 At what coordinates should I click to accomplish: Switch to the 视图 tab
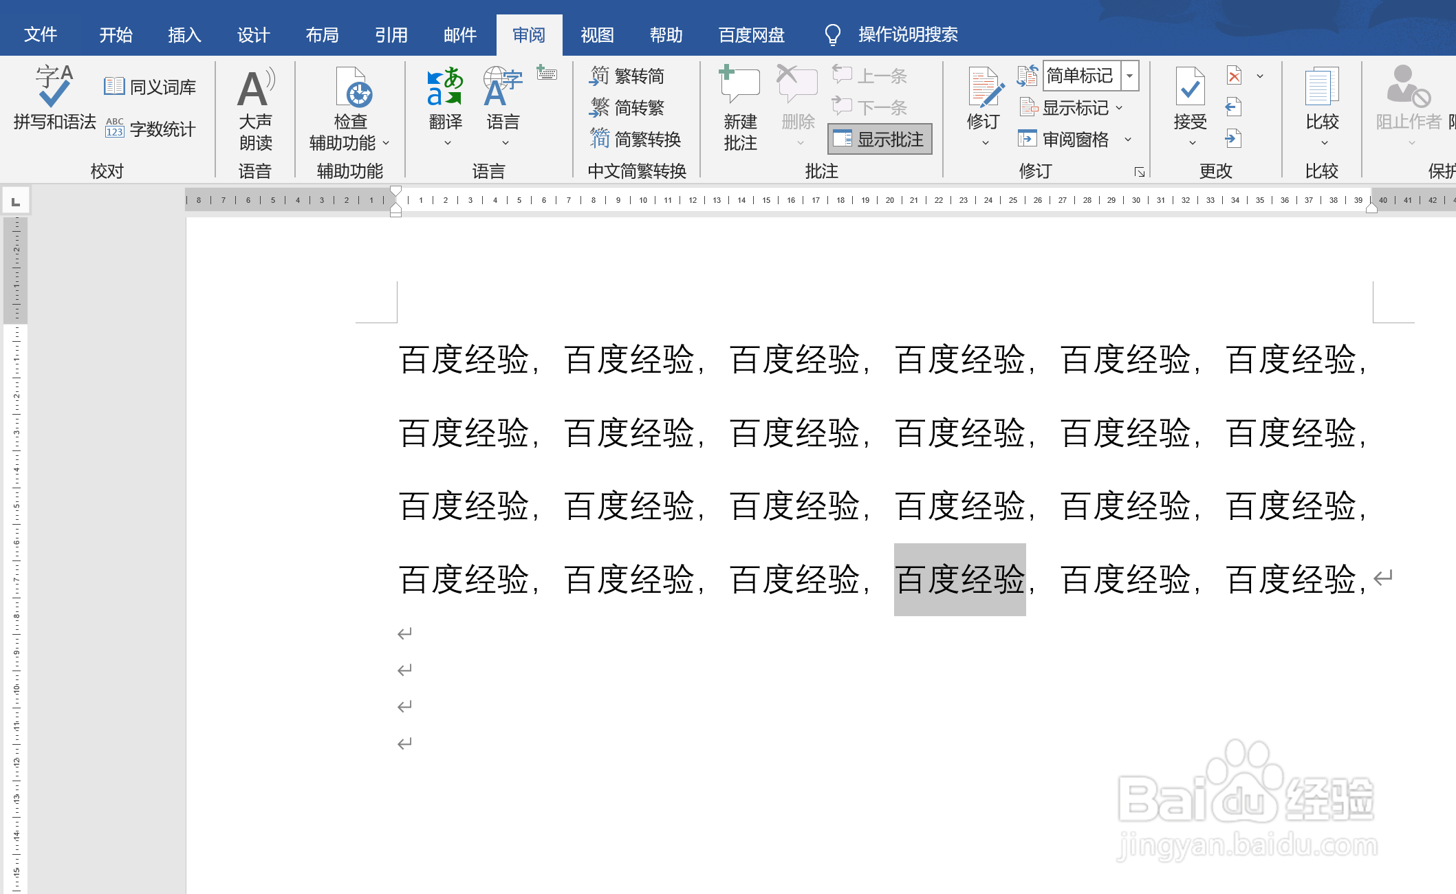point(597,34)
